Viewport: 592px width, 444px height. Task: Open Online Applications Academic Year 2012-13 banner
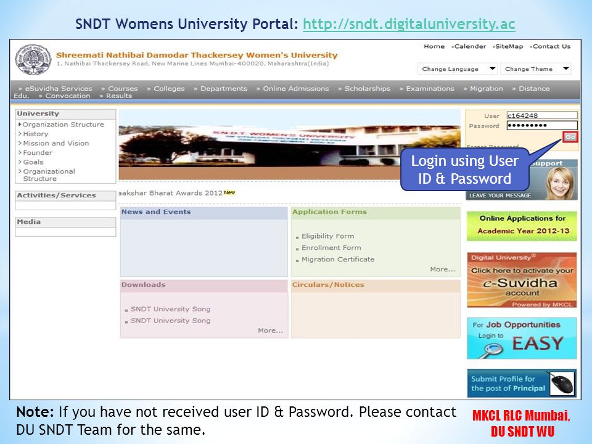click(x=522, y=226)
